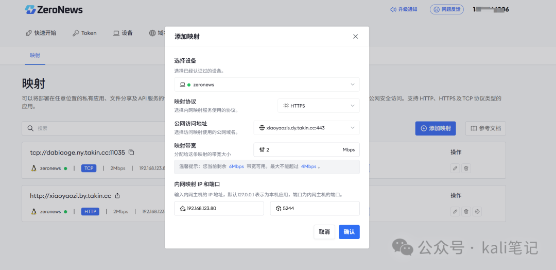556x270 pixels.
Task: Click the ZeroNews logo
Action: click(x=54, y=9)
